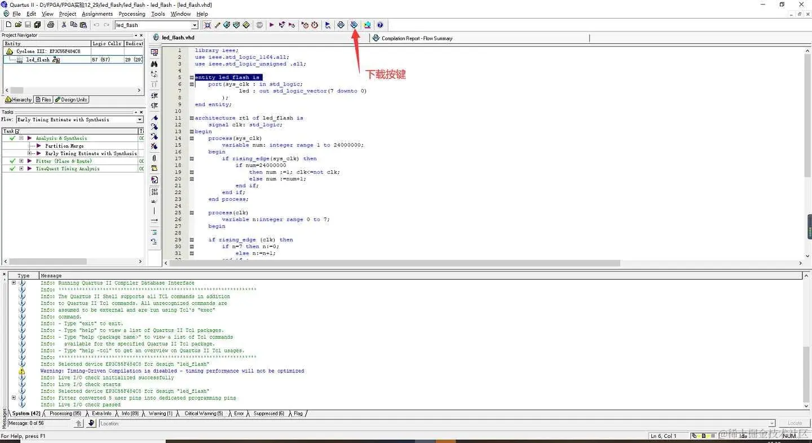The width and height of the screenshot is (812, 443).
Task: Click the binoculars Find icon in editor sidebar
Action: point(155,64)
